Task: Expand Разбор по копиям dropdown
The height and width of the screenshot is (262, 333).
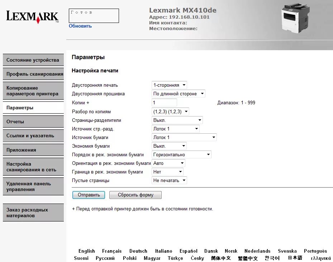Action: click(170, 112)
